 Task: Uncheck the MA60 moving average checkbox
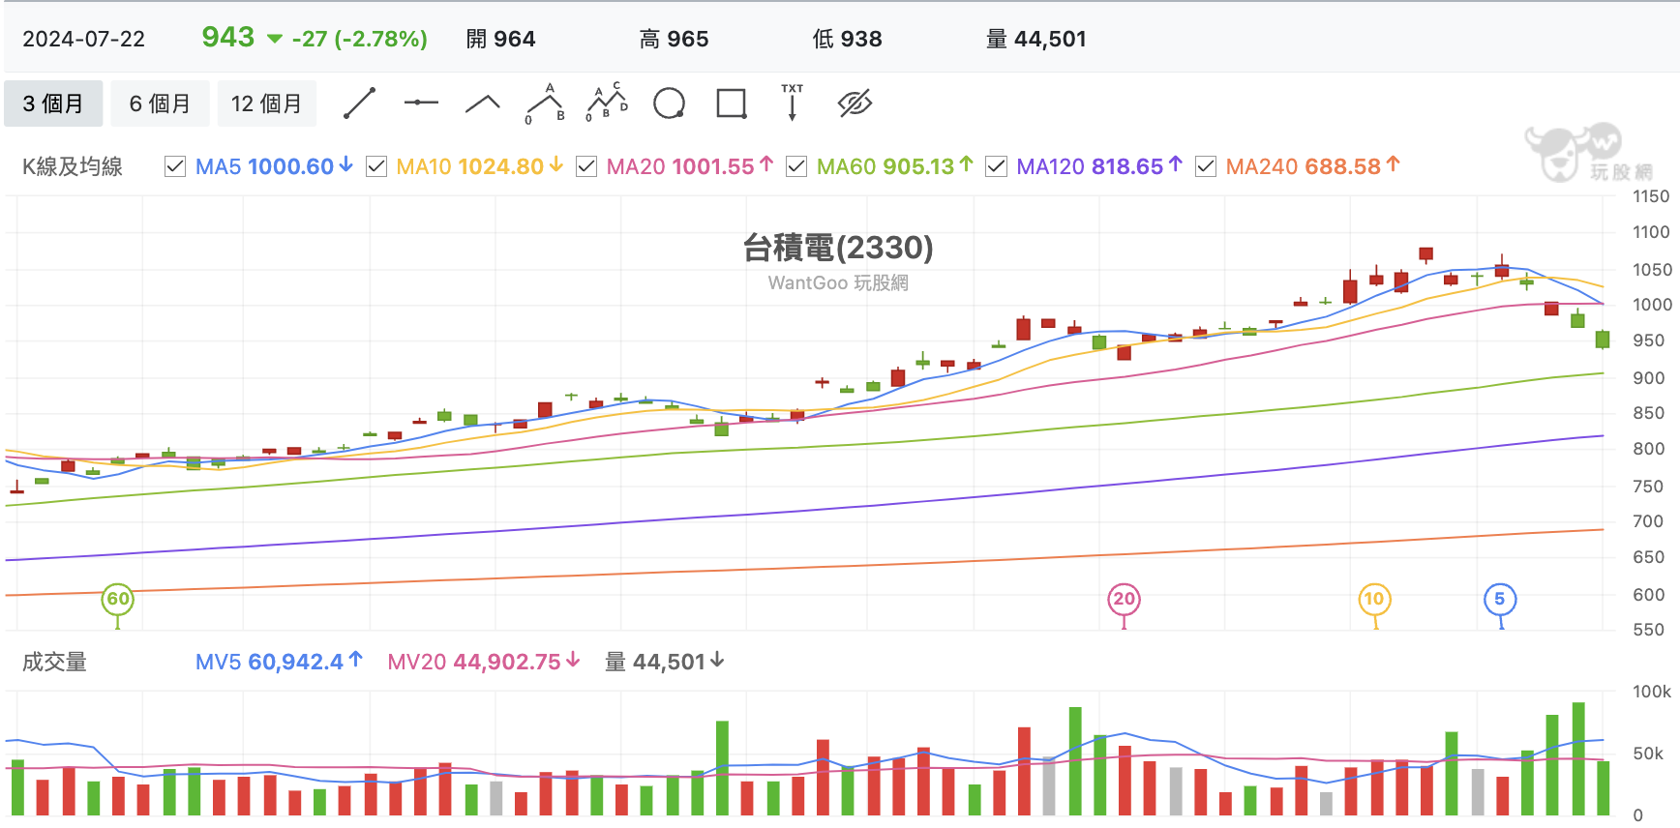pyautogui.click(x=796, y=166)
